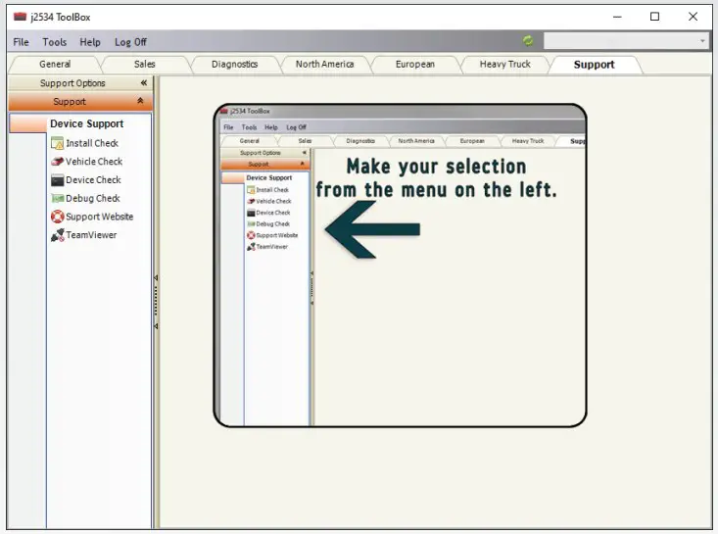The width and height of the screenshot is (718, 534).
Task: Click the TeamViewer plug icon
Action: pos(57,235)
